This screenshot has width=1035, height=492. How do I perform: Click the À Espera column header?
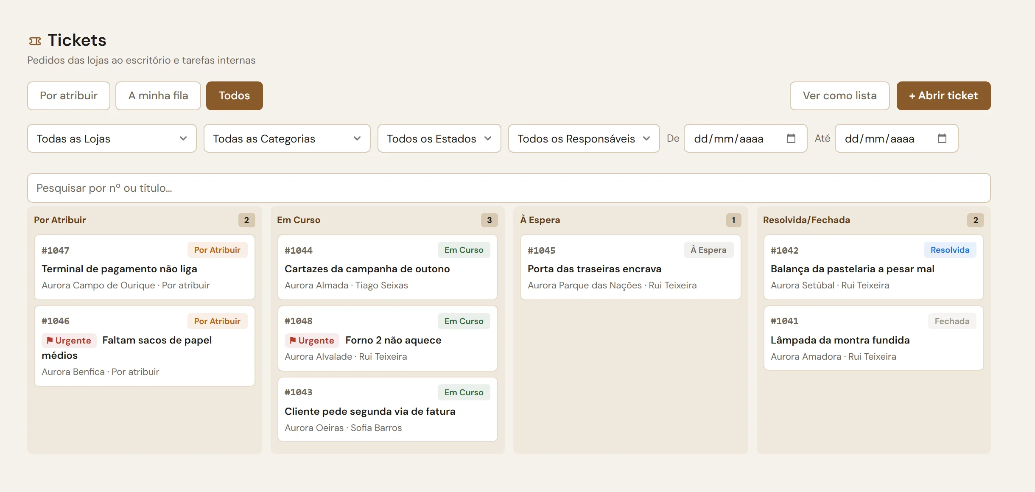pos(540,220)
